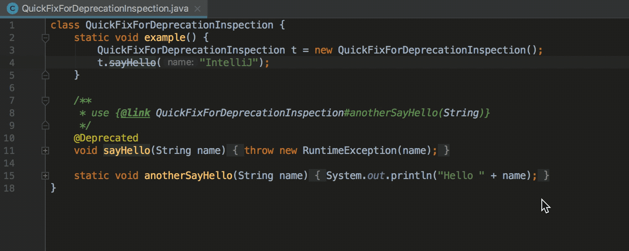Viewport: 629px width, 251px height.
Task: Click the @Deprecated annotation
Action: click(x=106, y=138)
